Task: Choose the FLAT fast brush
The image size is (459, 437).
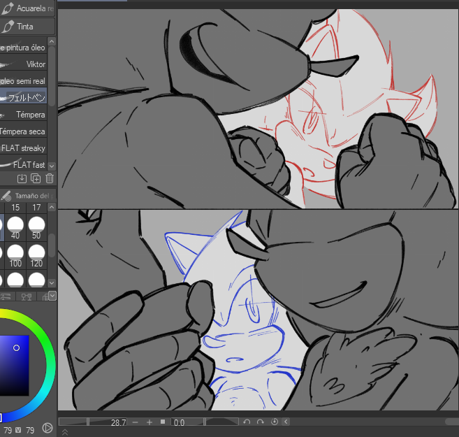Action: pyautogui.click(x=24, y=164)
